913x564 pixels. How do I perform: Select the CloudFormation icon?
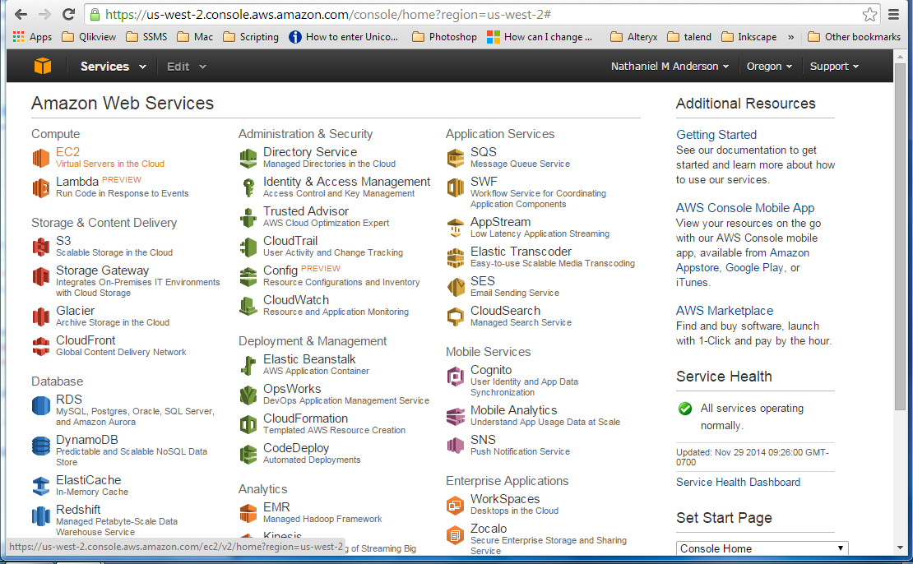[248, 425]
